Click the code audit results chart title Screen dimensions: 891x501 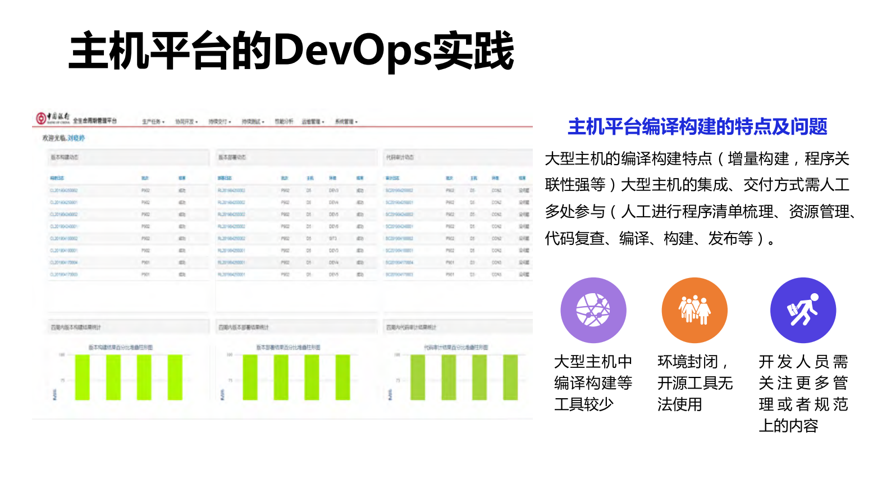pos(456,348)
